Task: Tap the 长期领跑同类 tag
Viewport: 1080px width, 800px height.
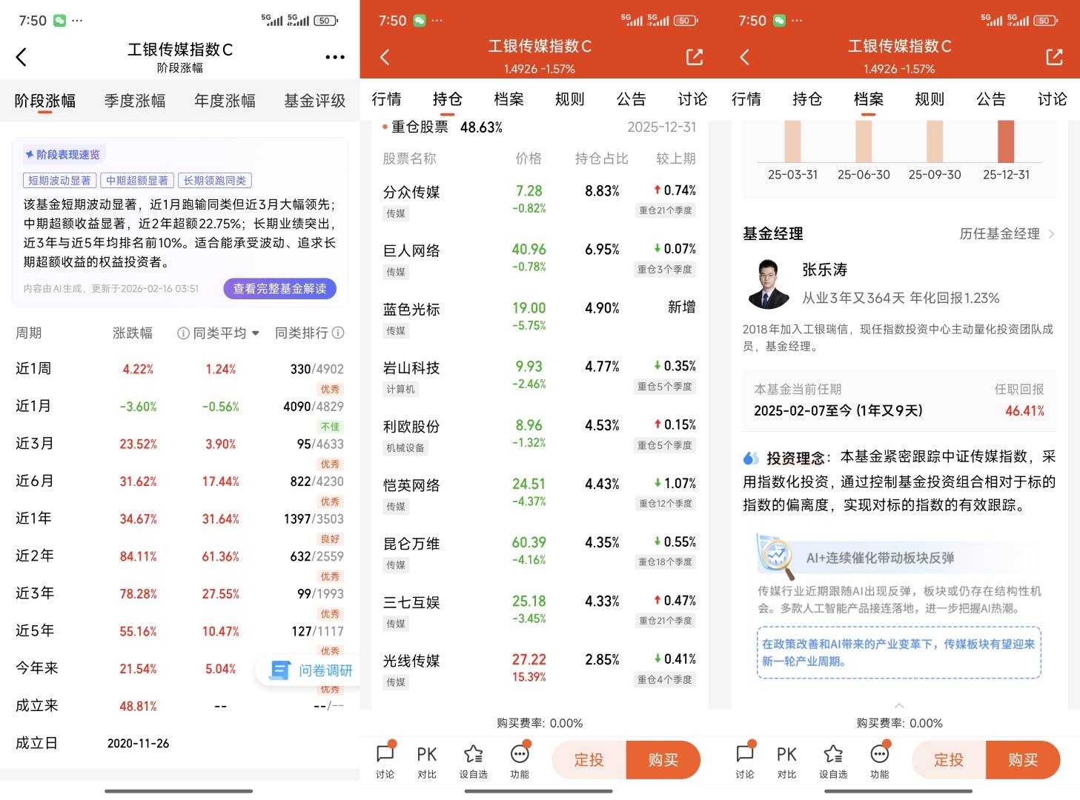Action: click(x=215, y=180)
